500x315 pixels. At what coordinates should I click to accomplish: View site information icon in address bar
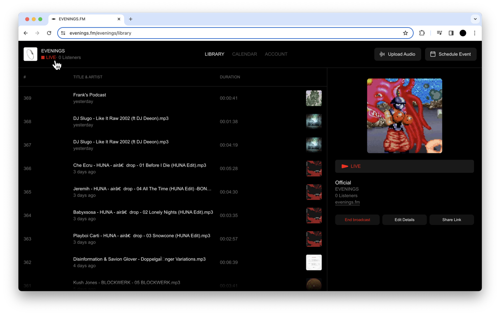[x=63, y=33]
